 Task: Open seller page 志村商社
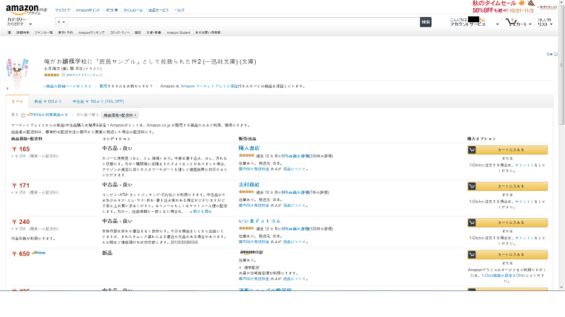point(249,185)
